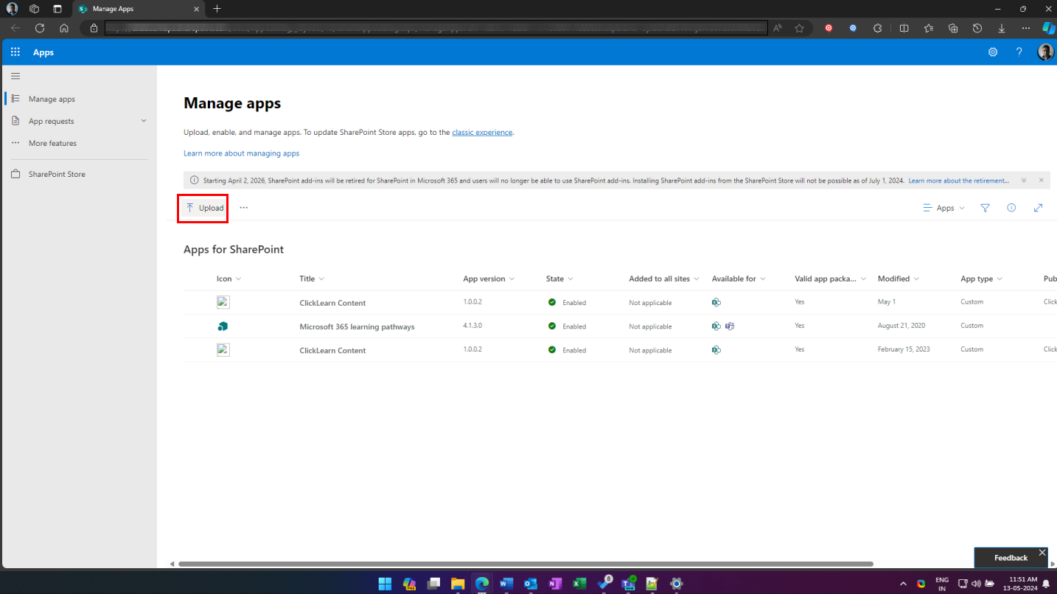This screenshot has width=1057, height=594.
Task: Open the Added to all sites column dropdown
Action: [664, 279]
